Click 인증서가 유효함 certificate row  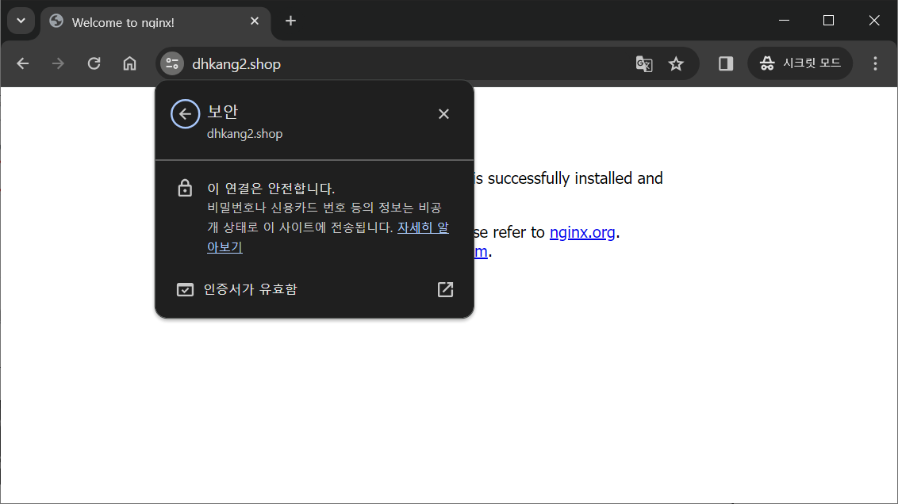click(314, 289)
